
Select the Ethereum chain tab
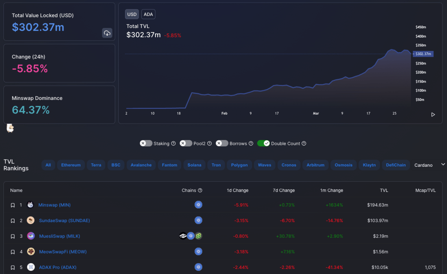pyautogui.click(x=71, y=165)
